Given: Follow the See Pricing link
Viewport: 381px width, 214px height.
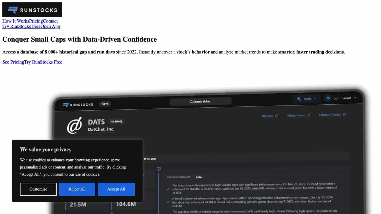Looking at the screenshot, I should [x=13, y=62].
